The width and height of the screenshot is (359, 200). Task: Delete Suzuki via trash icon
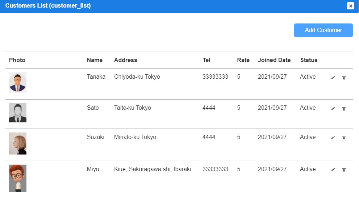coord(344,137)
